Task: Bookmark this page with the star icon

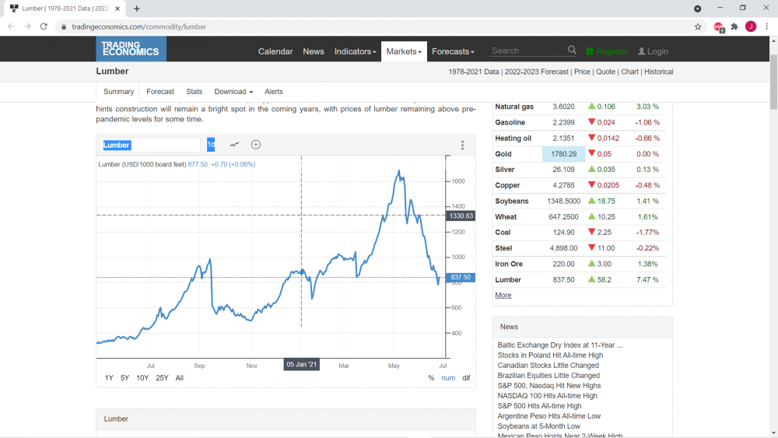Action: pyautogui.click(x=698, y=26)
